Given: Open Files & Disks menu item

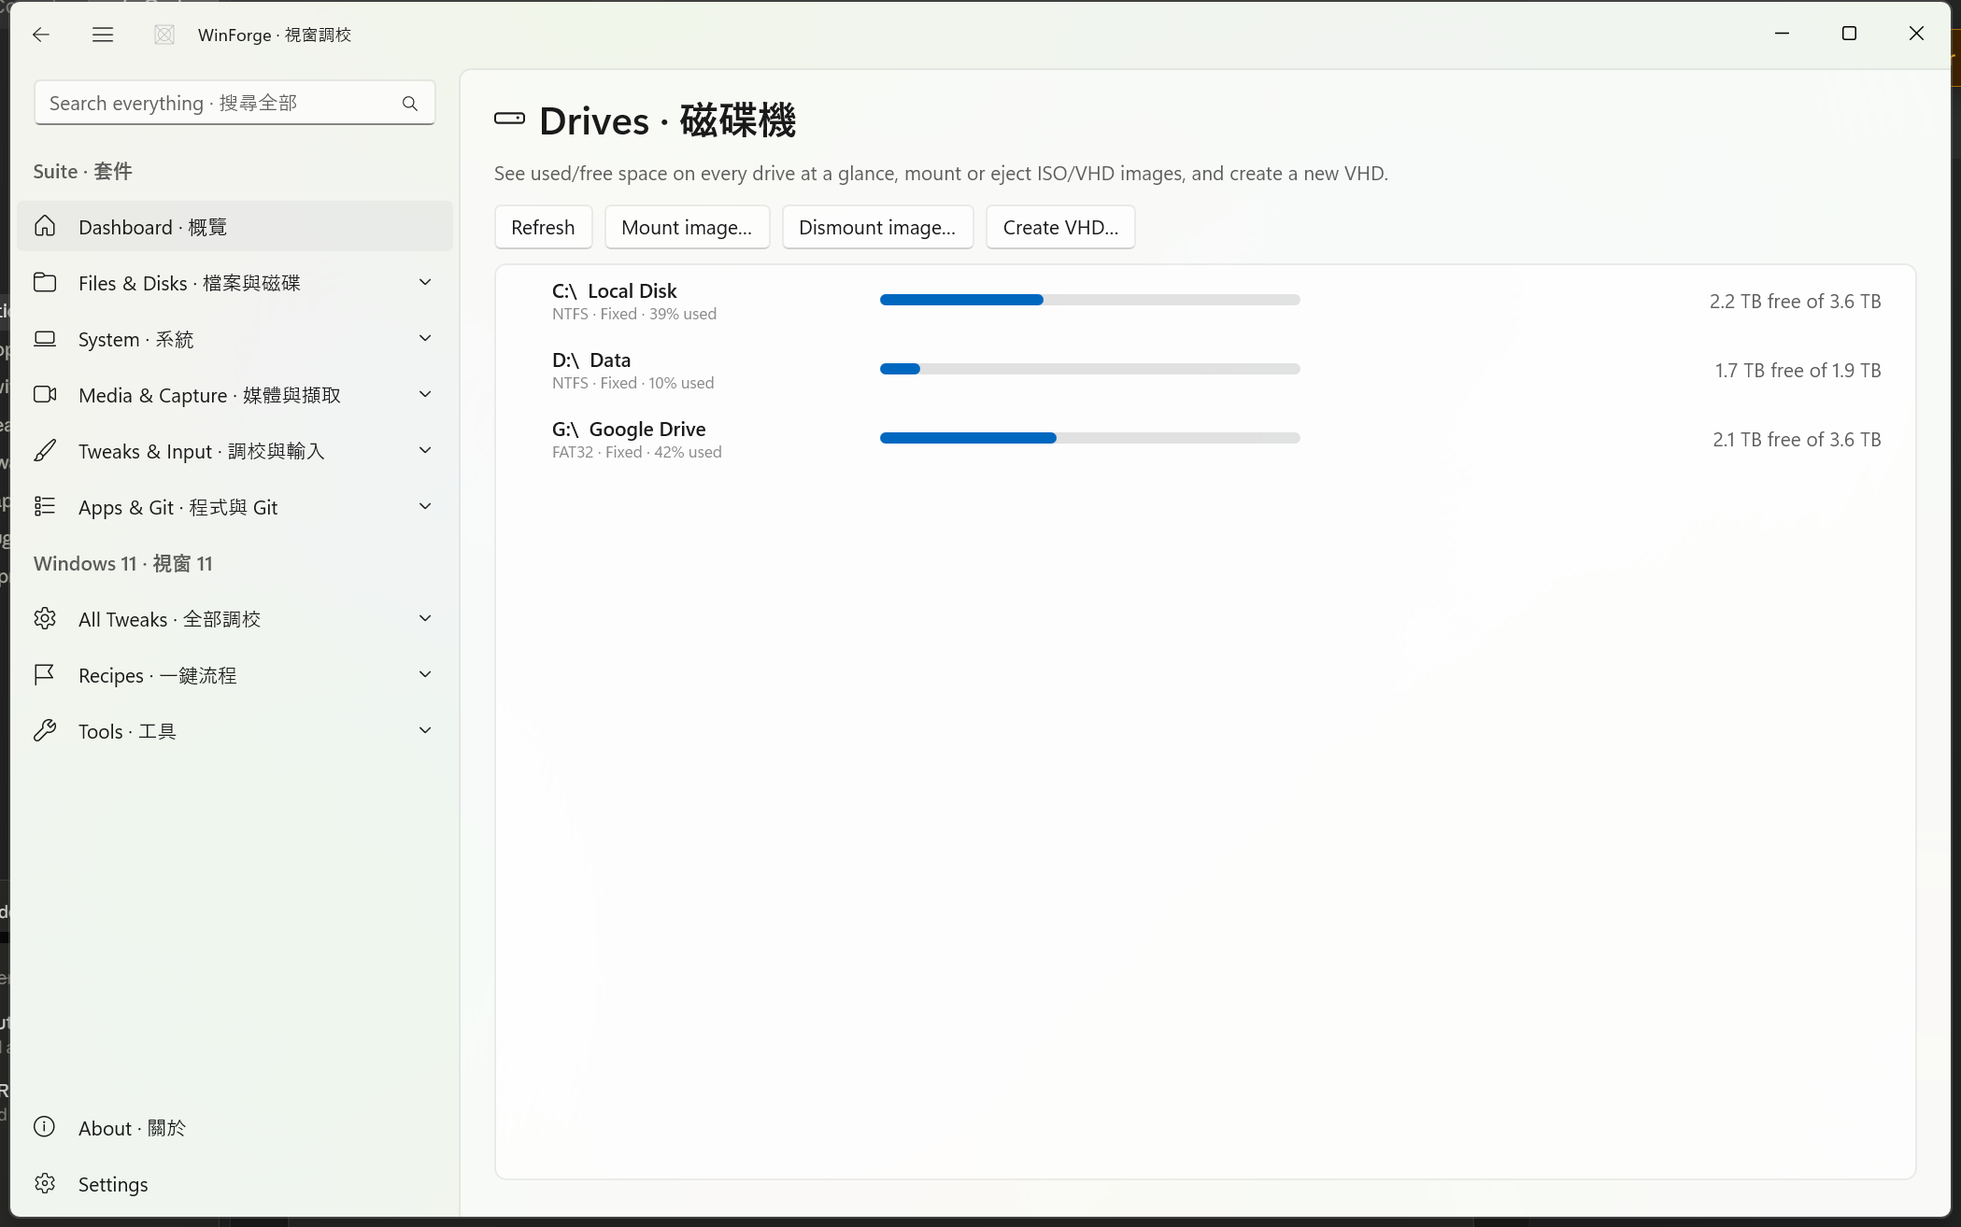Looking at the screenshot, I should click(234, 282).
